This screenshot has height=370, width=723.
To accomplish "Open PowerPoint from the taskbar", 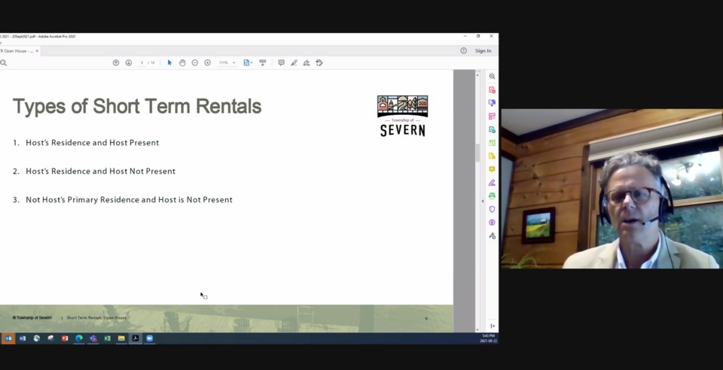I will [x=65, y=338].
